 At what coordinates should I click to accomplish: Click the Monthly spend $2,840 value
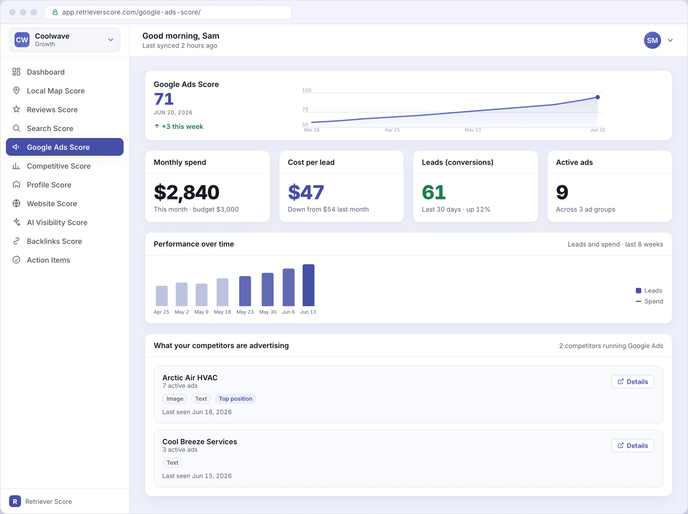click(x=187, y=192)
